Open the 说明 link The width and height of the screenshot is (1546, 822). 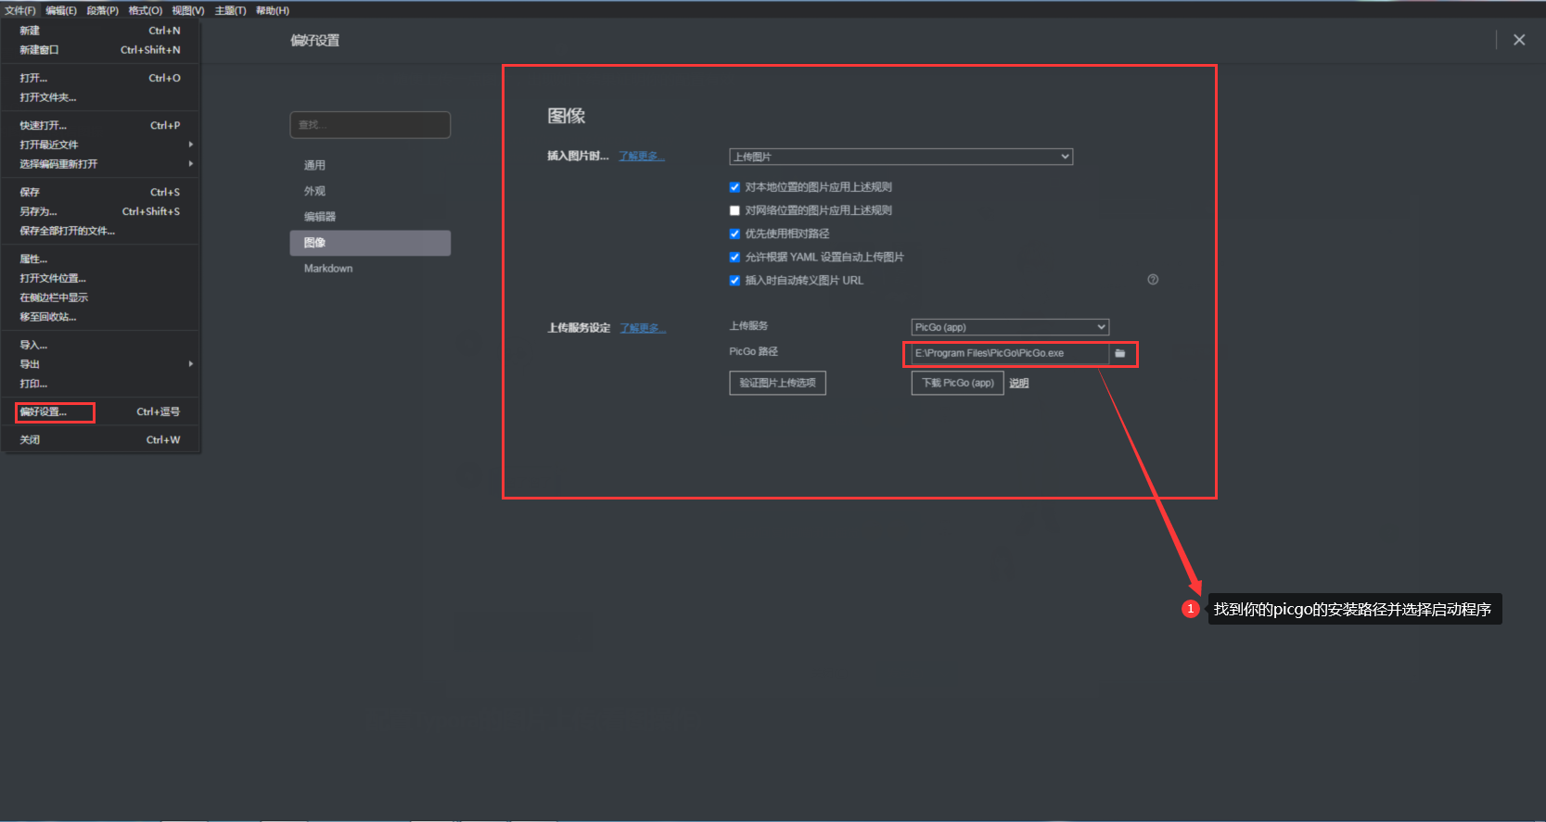pyautogui.click(x=1019, y=384)
